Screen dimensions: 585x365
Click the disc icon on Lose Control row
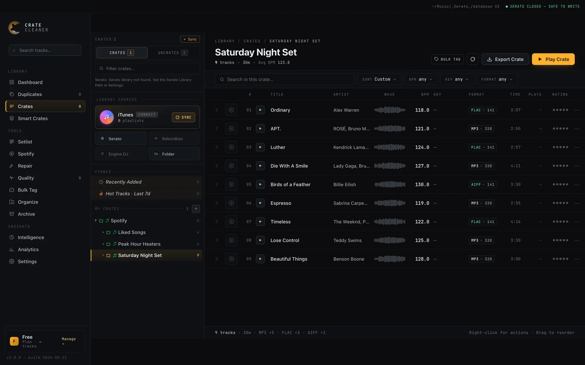coord(231,240)
